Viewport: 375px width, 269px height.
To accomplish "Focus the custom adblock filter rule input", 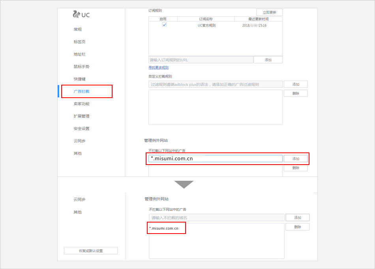I will tap(215, 84).
